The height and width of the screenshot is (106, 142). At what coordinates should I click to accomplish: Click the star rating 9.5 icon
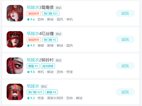coord(28,72)
